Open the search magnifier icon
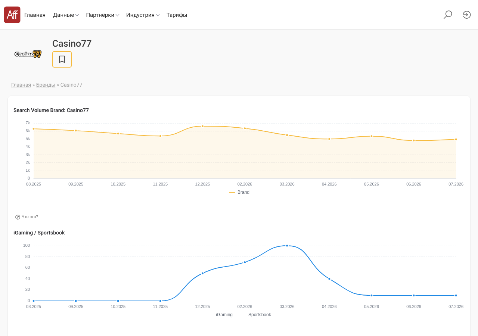Screen dimensions: 478x336 (448, 15)
